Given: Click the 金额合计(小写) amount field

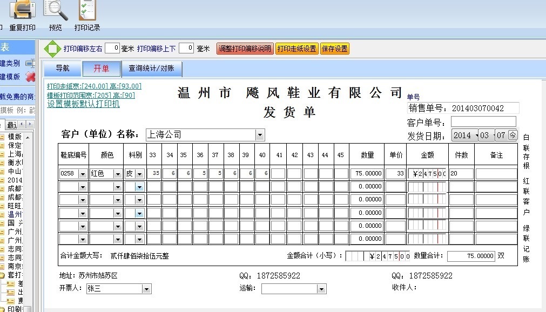Looking at the screenshot, I should [x=378, y=256].
